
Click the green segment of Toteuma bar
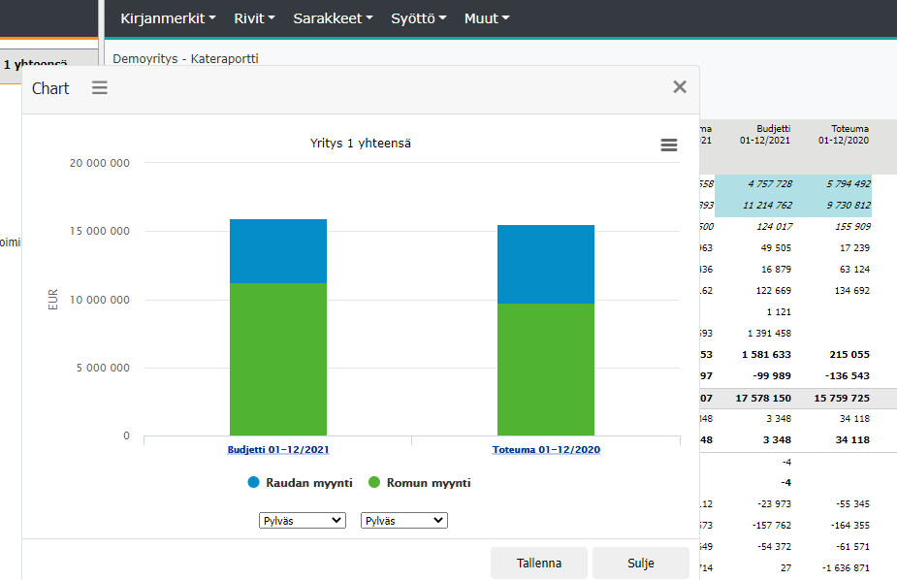click(545, 369)
